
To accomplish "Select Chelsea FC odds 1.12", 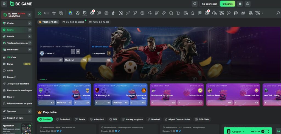I will tap(51, 60).
